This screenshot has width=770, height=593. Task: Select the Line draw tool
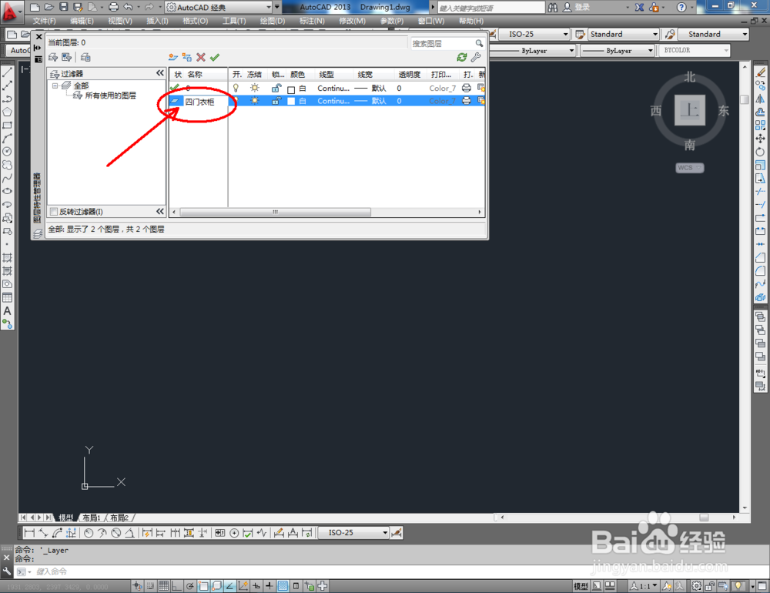click(x=8, y=72)
